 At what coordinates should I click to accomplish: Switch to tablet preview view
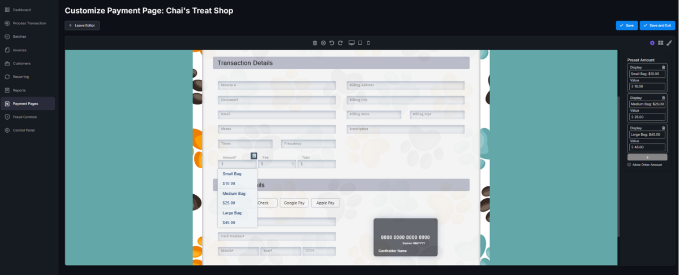pos(360,43)
